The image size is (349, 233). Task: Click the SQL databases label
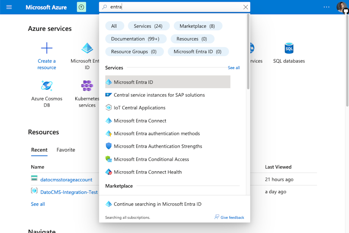point(289,61)
